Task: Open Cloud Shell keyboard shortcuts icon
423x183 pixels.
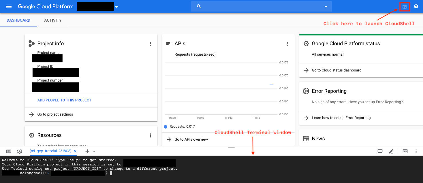Action: pos(9,151)
